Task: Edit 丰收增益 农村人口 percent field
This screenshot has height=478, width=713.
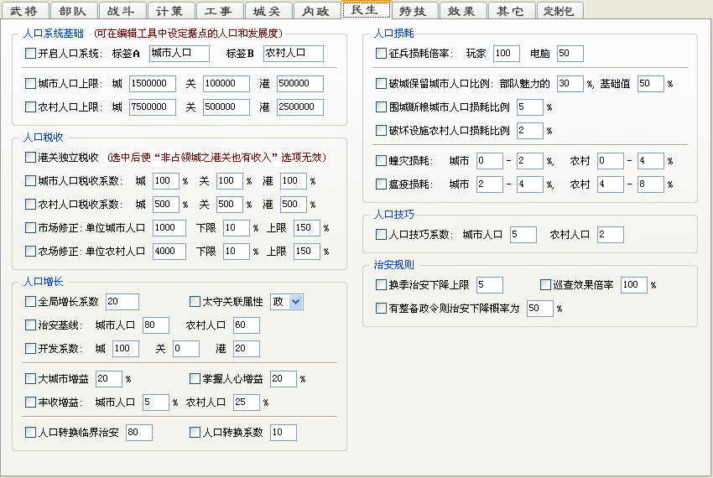Action: tap(247, 402)
